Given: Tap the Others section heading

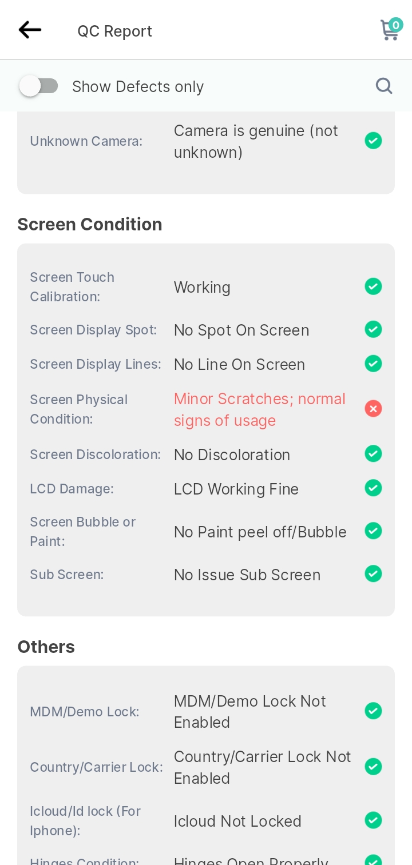Looking at the screenshot, I should (x=46, y=647).
